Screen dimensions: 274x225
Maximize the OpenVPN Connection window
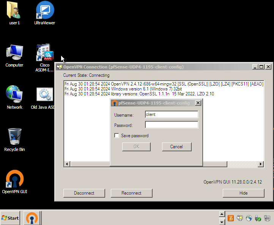tap(261, 67)
